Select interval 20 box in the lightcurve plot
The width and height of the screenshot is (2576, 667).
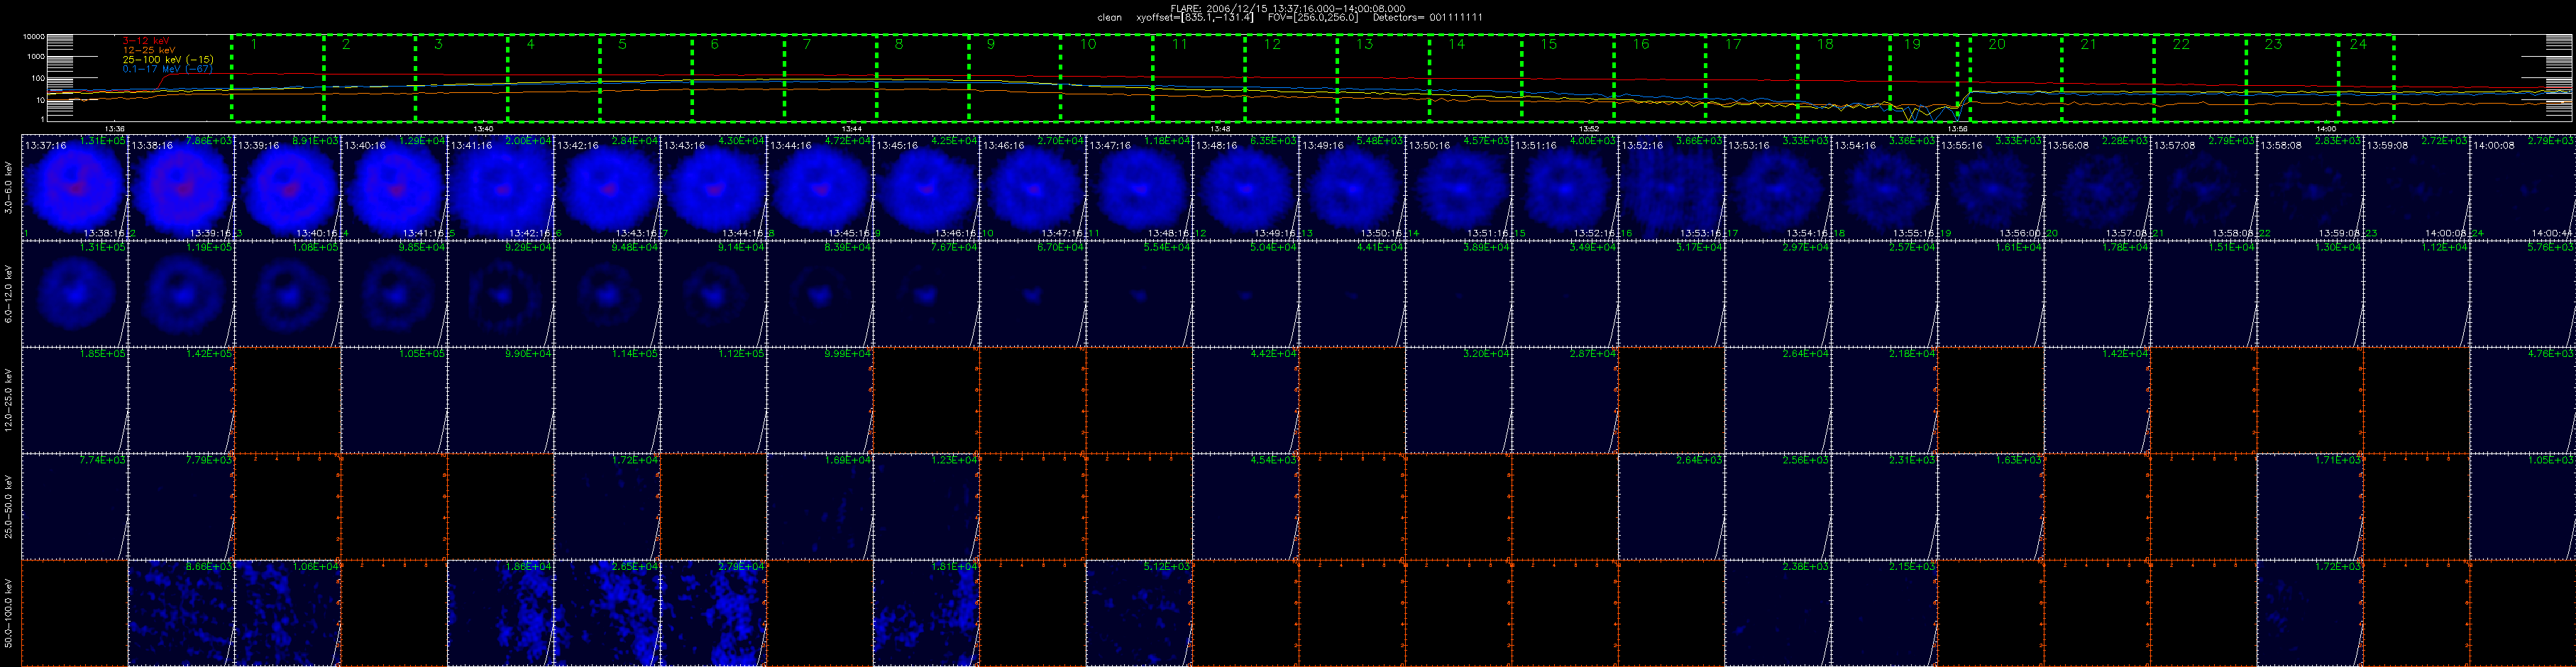2016,78
